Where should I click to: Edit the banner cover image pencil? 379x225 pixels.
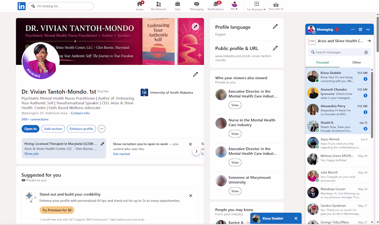pyautogui.click(x=195, y=26)
